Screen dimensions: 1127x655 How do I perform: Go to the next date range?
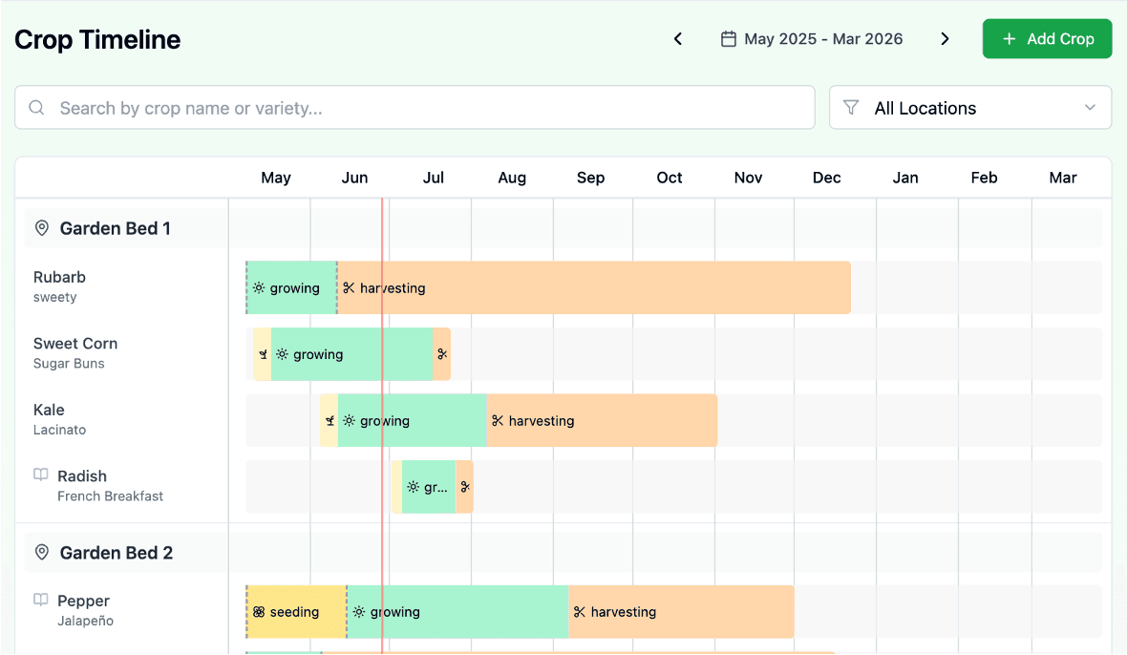click(946, 39)
